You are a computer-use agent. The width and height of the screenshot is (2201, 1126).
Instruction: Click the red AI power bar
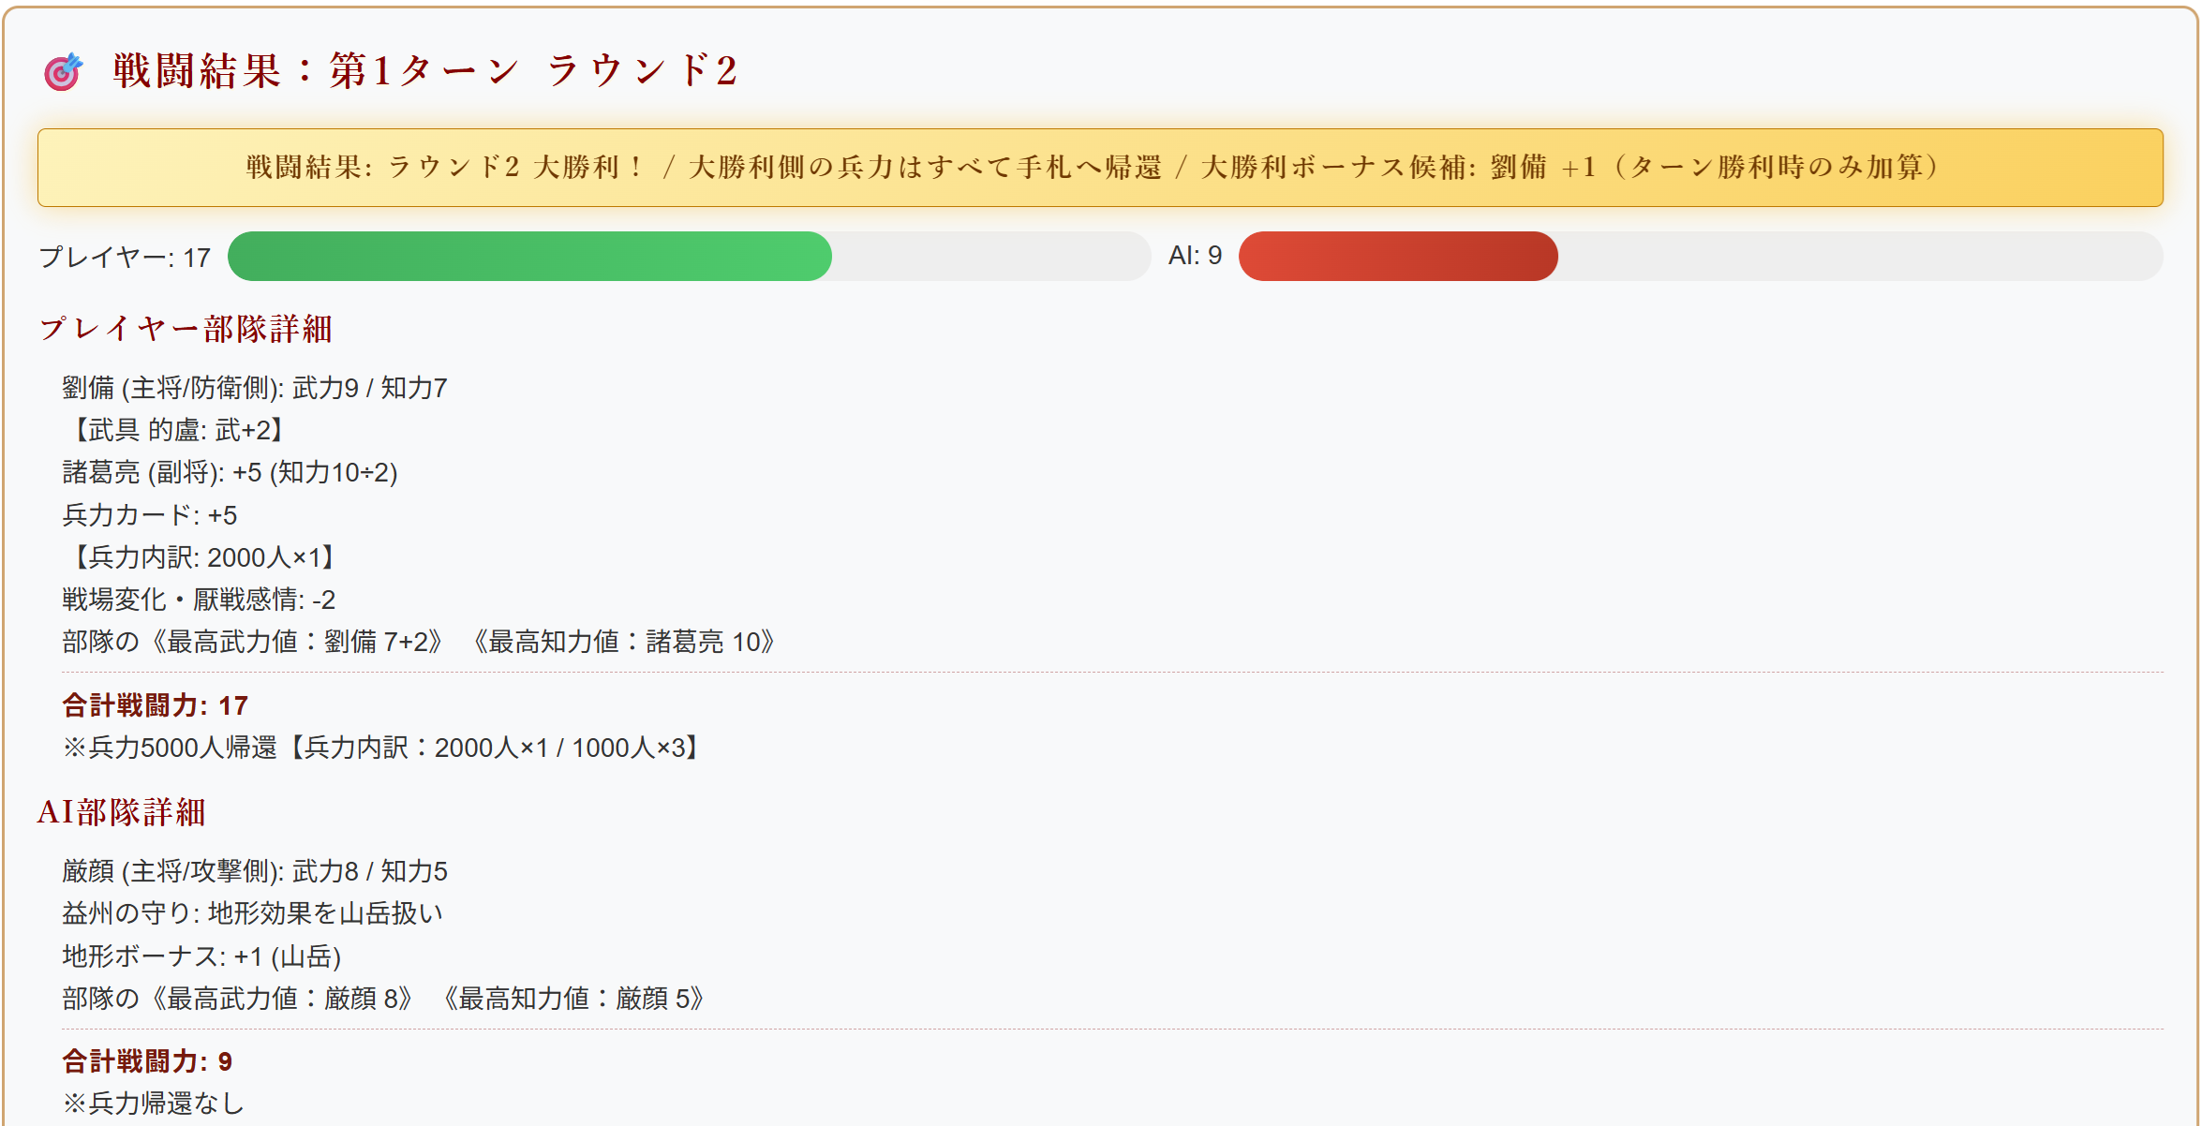click(1398, 256)
